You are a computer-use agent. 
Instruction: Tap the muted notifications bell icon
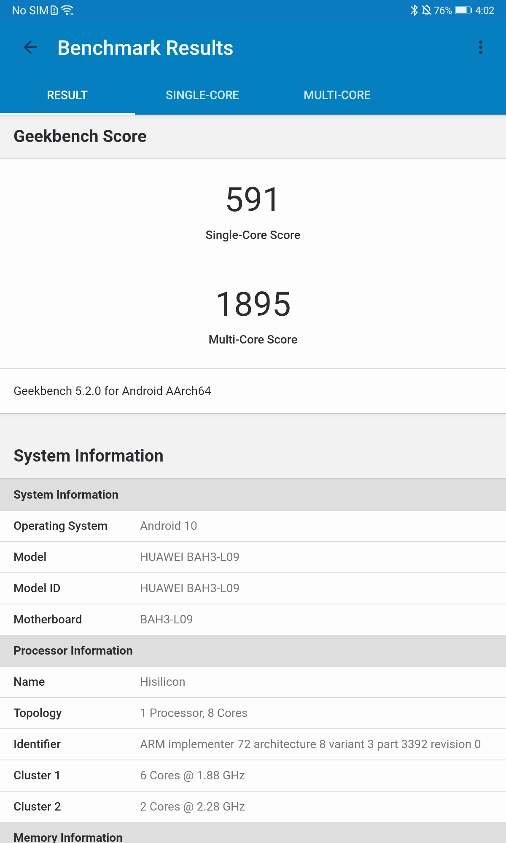[427, 10]
